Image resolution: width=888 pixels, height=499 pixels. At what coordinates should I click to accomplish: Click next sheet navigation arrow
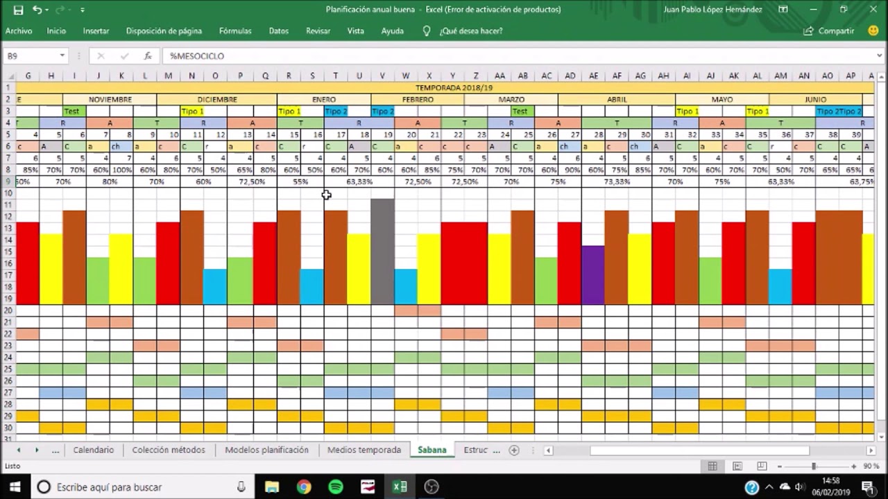point(37,450)
